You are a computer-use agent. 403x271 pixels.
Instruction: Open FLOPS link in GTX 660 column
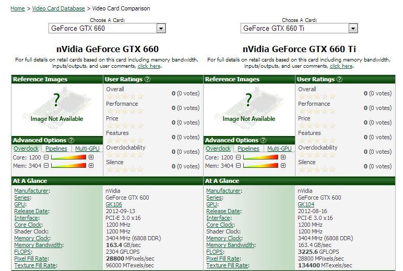click(x=22, y=252)
